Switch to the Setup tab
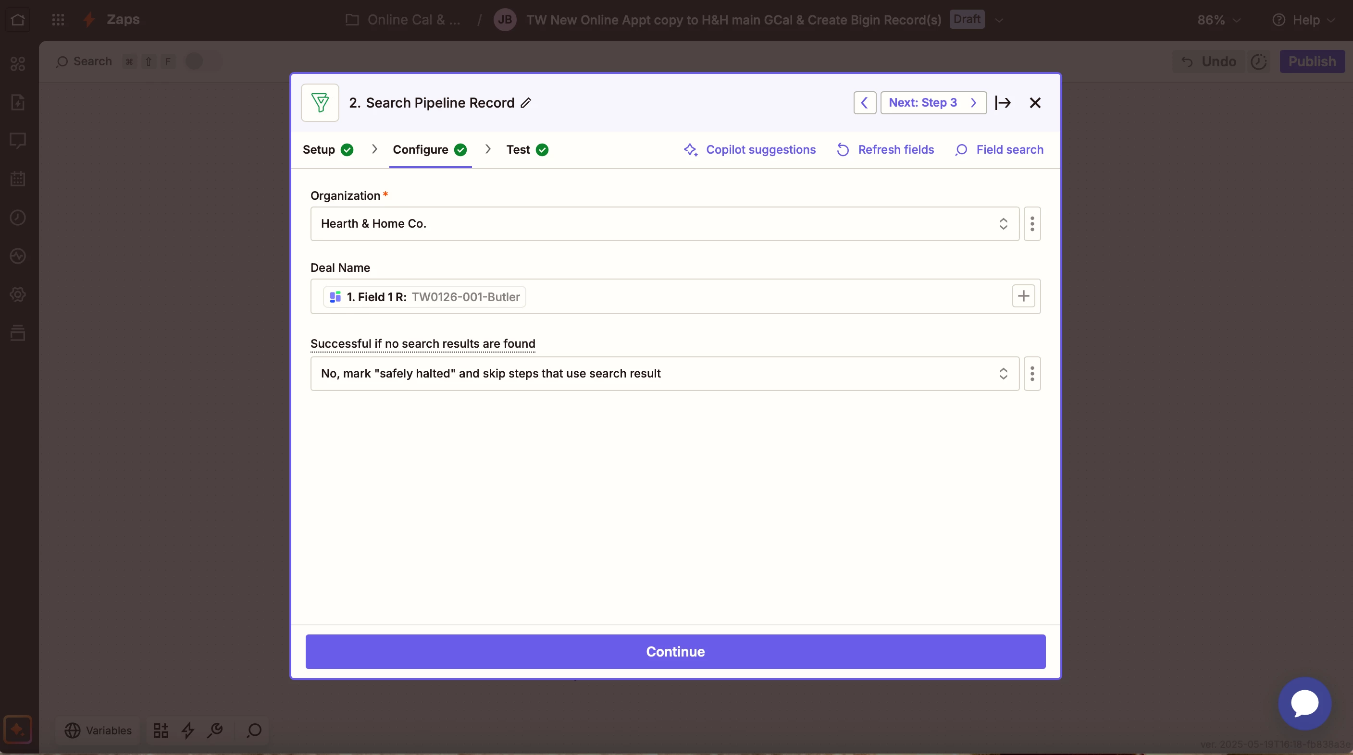Viewport: 1353px width, 755px height. (328, 149)
